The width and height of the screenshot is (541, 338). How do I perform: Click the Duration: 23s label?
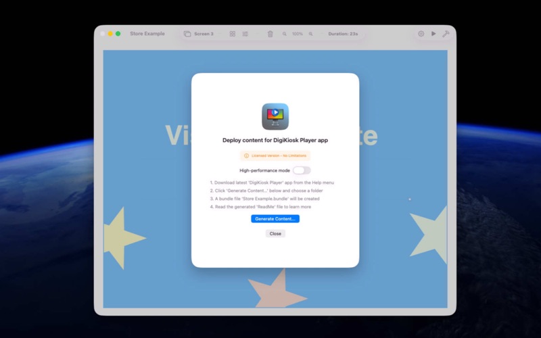click(343, 34)
